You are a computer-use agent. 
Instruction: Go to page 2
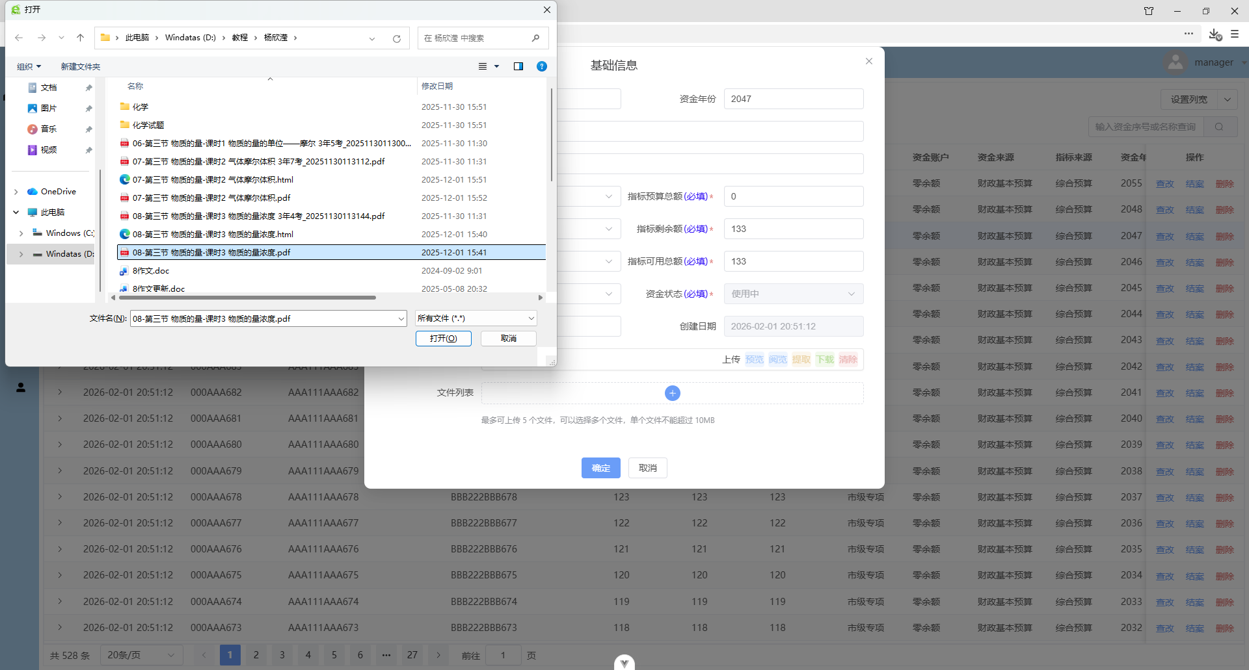[x=256, y=655]
